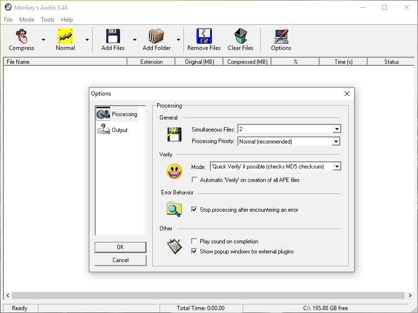Close the Options dialog

(346, 94)
